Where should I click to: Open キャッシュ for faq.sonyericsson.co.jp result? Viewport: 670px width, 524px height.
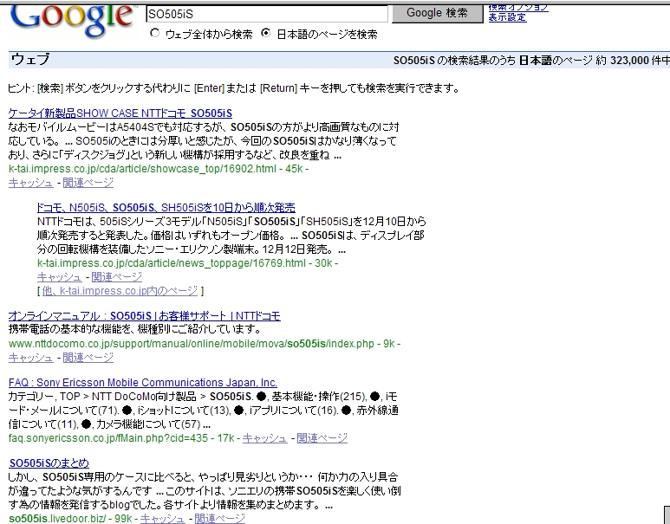point(265,438)
